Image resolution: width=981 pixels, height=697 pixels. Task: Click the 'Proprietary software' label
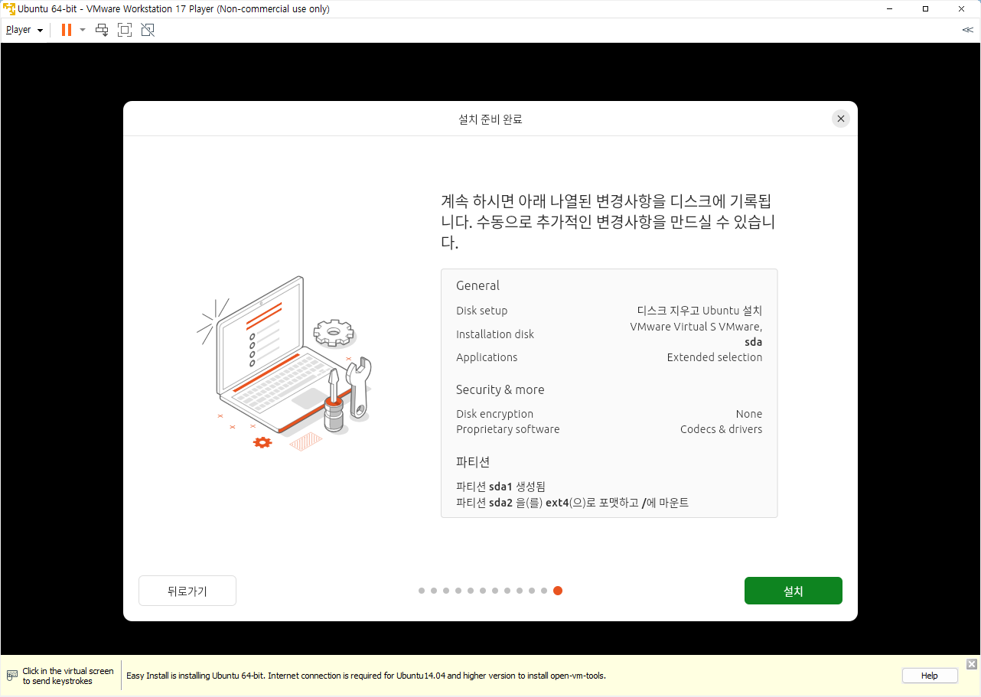508,429
